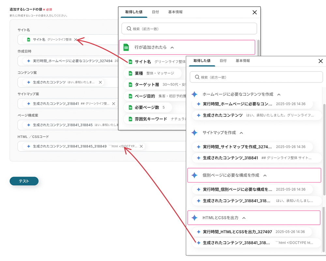Select 生成されたコンテンツ はい、承知いたしました value
The height and width of the screenshot is (261, 326).
tap(257, 115)
